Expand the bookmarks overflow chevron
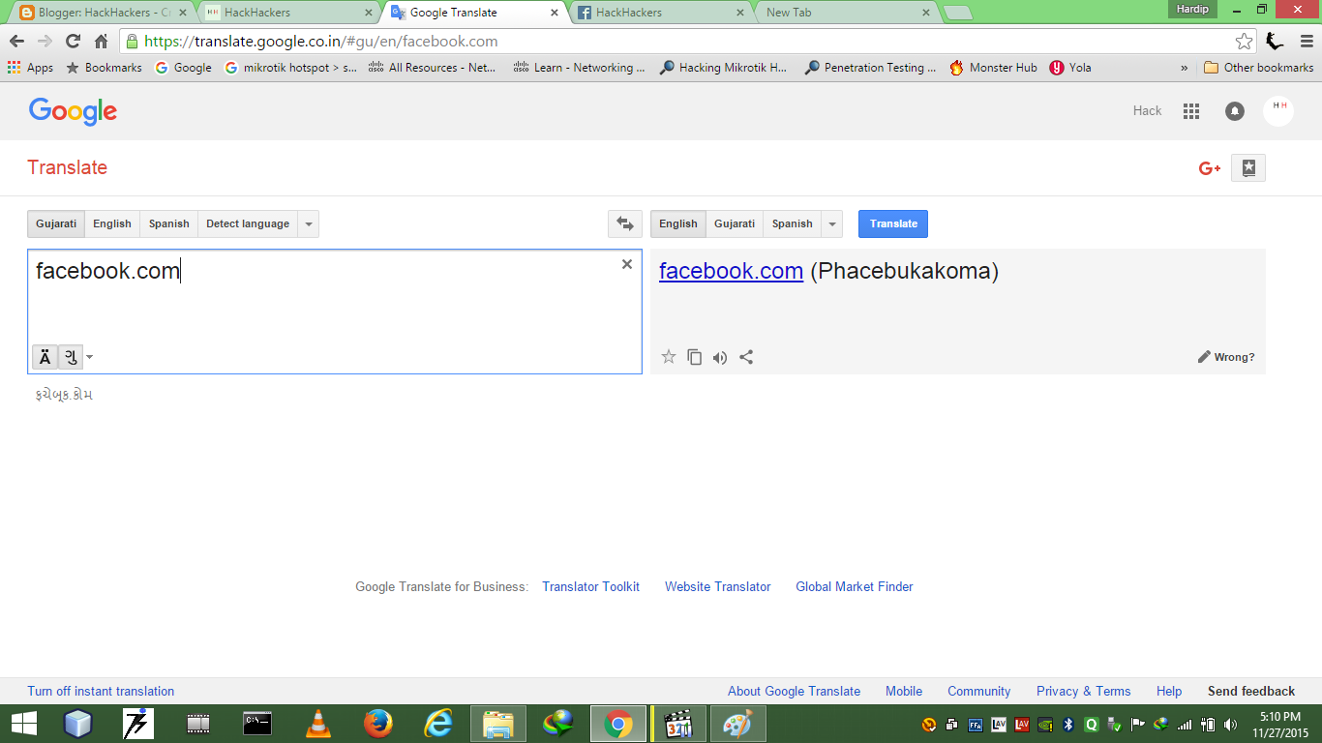Screen dimensions: 1322x743 [1185, 68]
